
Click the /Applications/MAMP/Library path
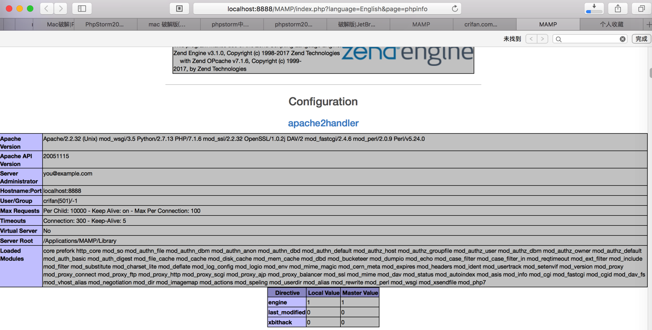click(80, 241)
